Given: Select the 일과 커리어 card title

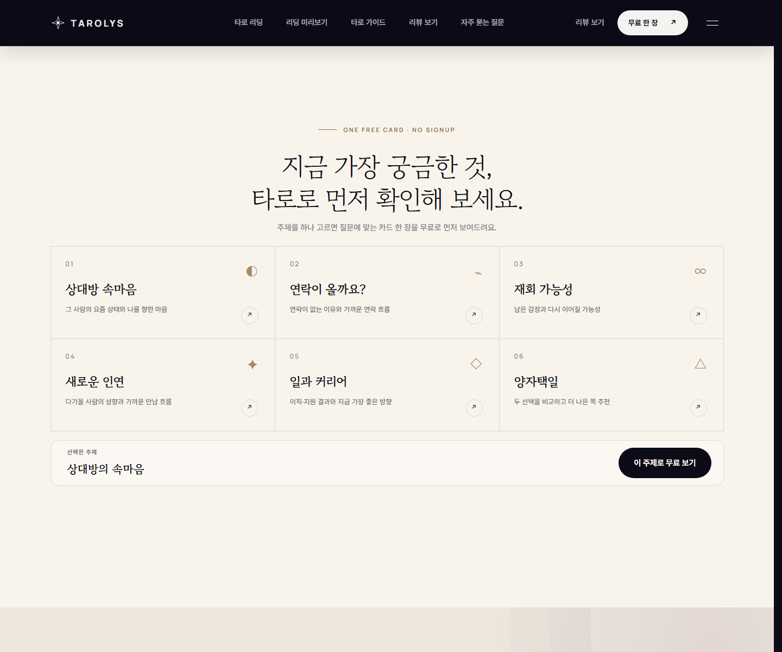Looking at the screenshot, I should (318, 382).
